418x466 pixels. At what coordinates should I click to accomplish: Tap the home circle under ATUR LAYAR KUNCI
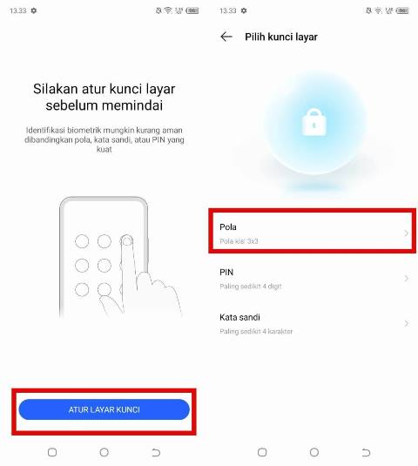104,452
